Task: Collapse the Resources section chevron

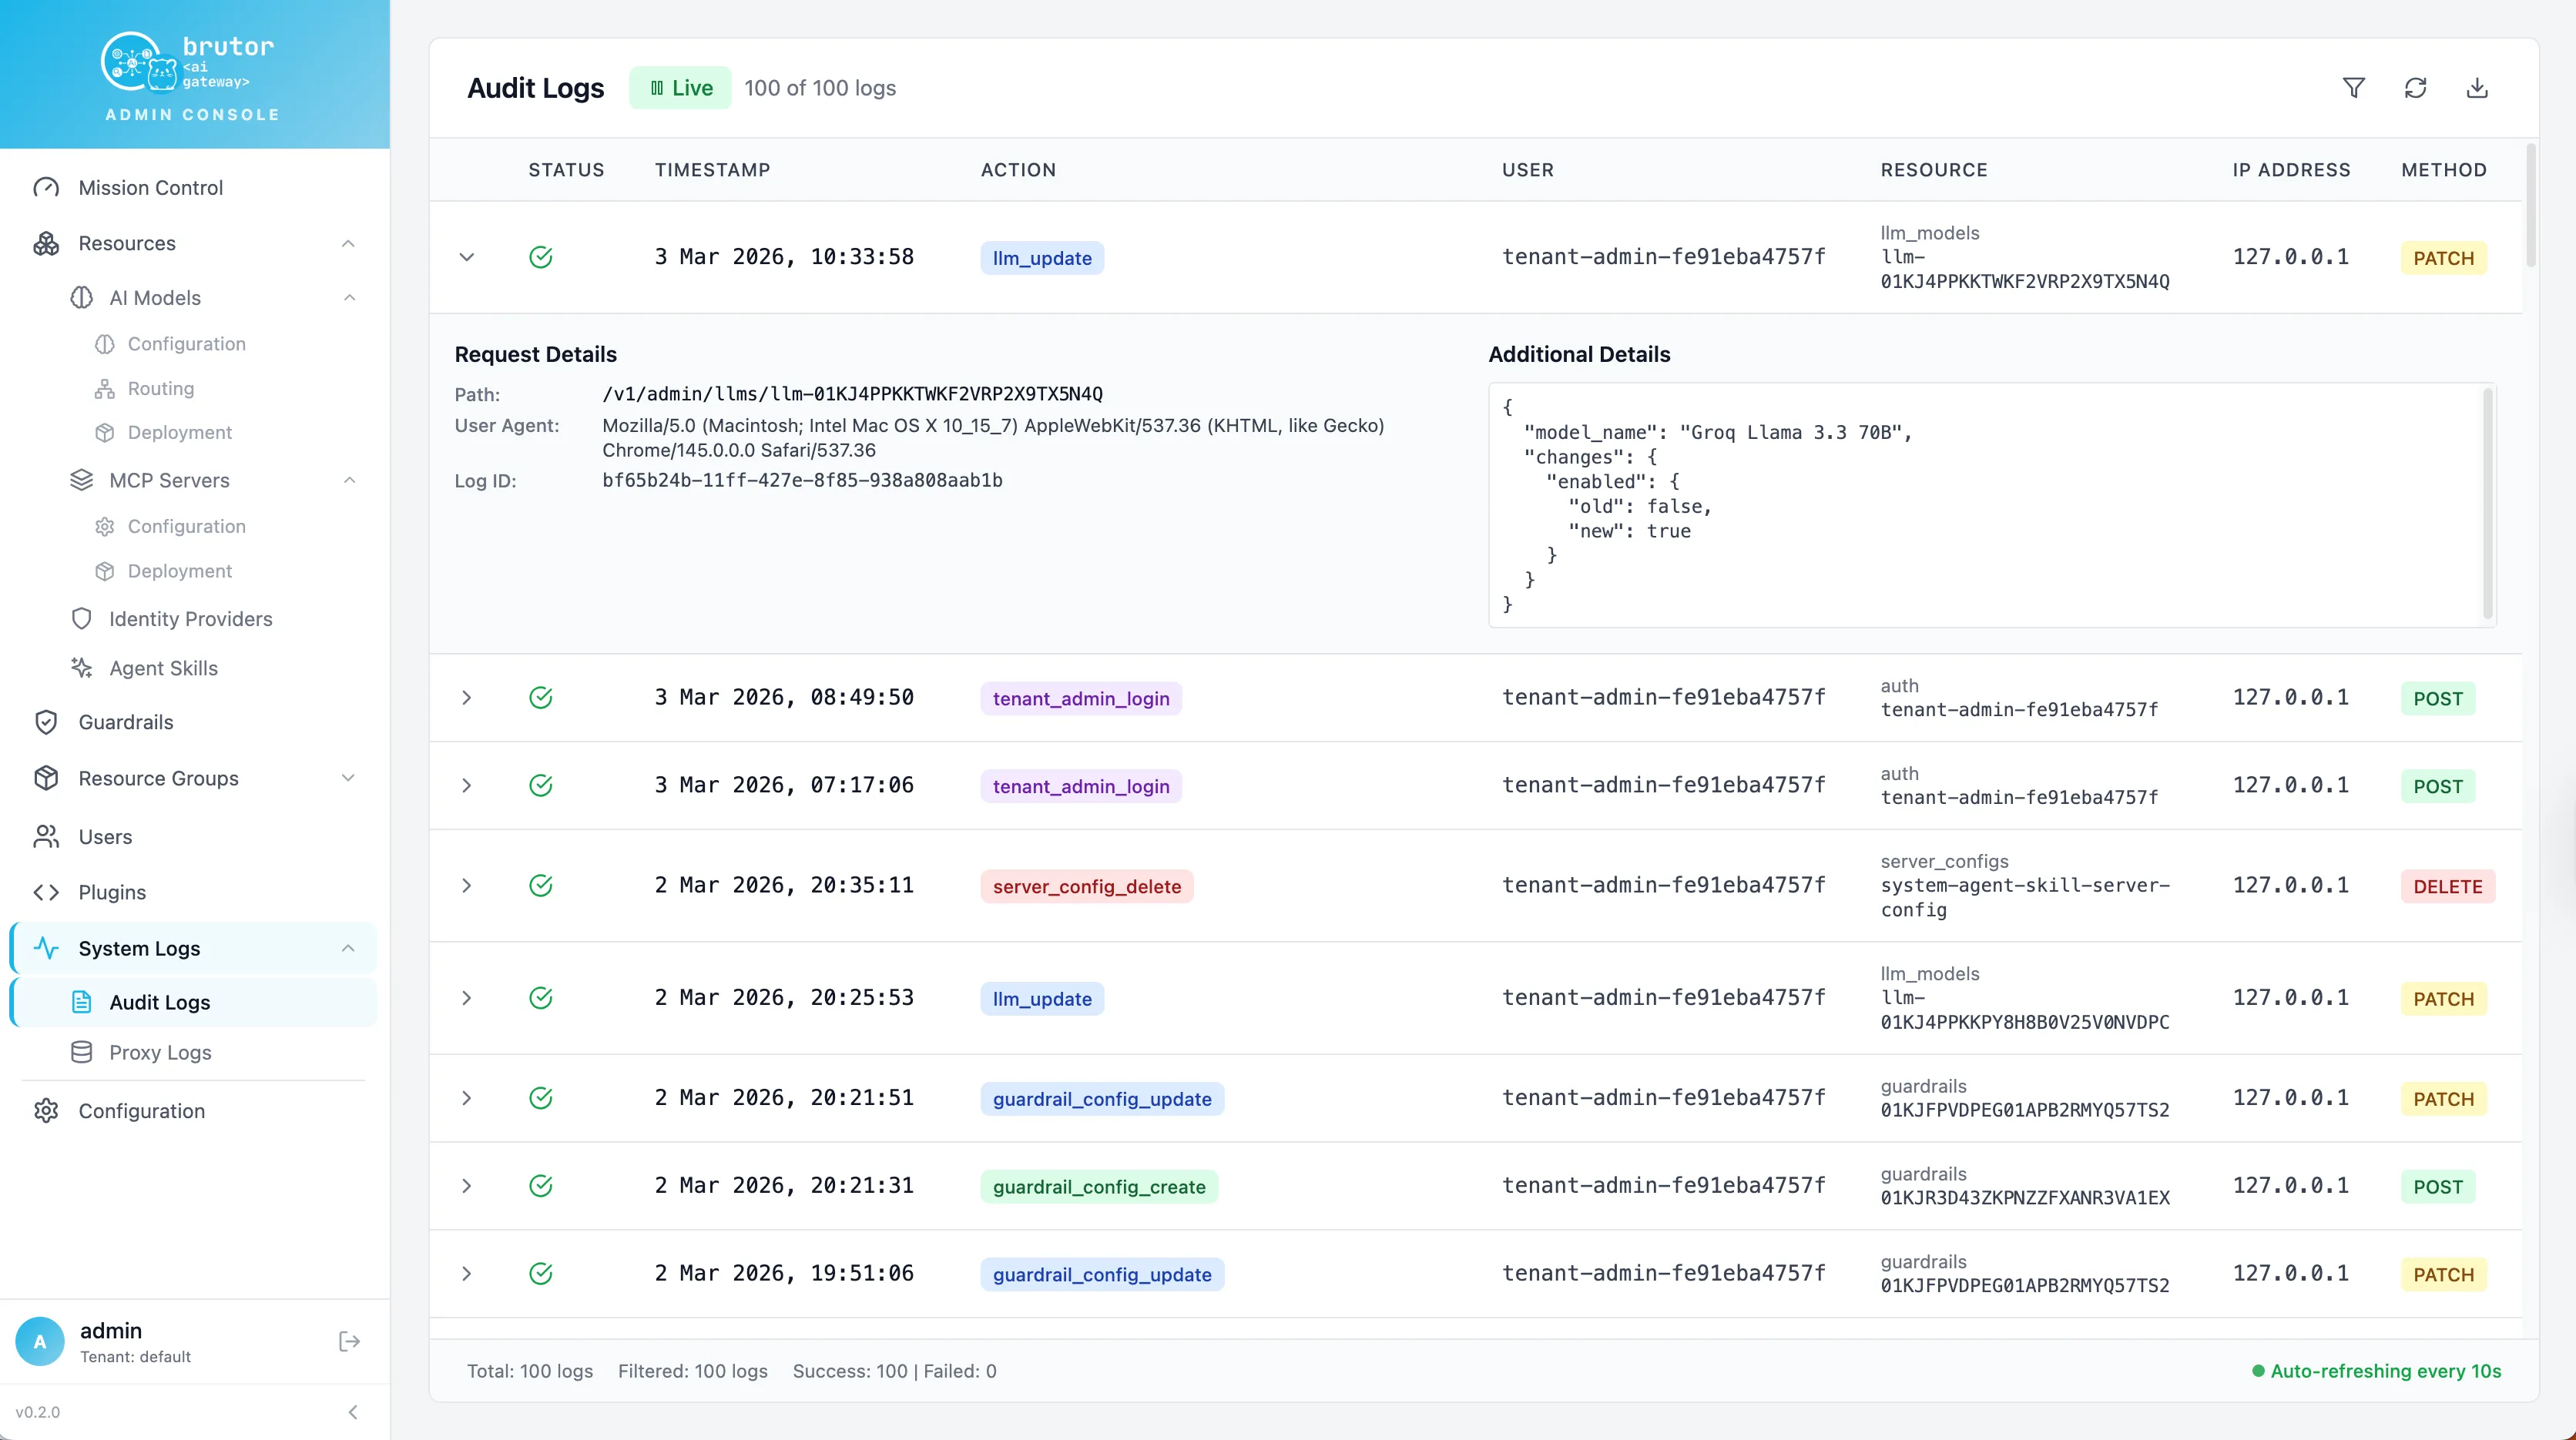Action: [x=348, y=244]
